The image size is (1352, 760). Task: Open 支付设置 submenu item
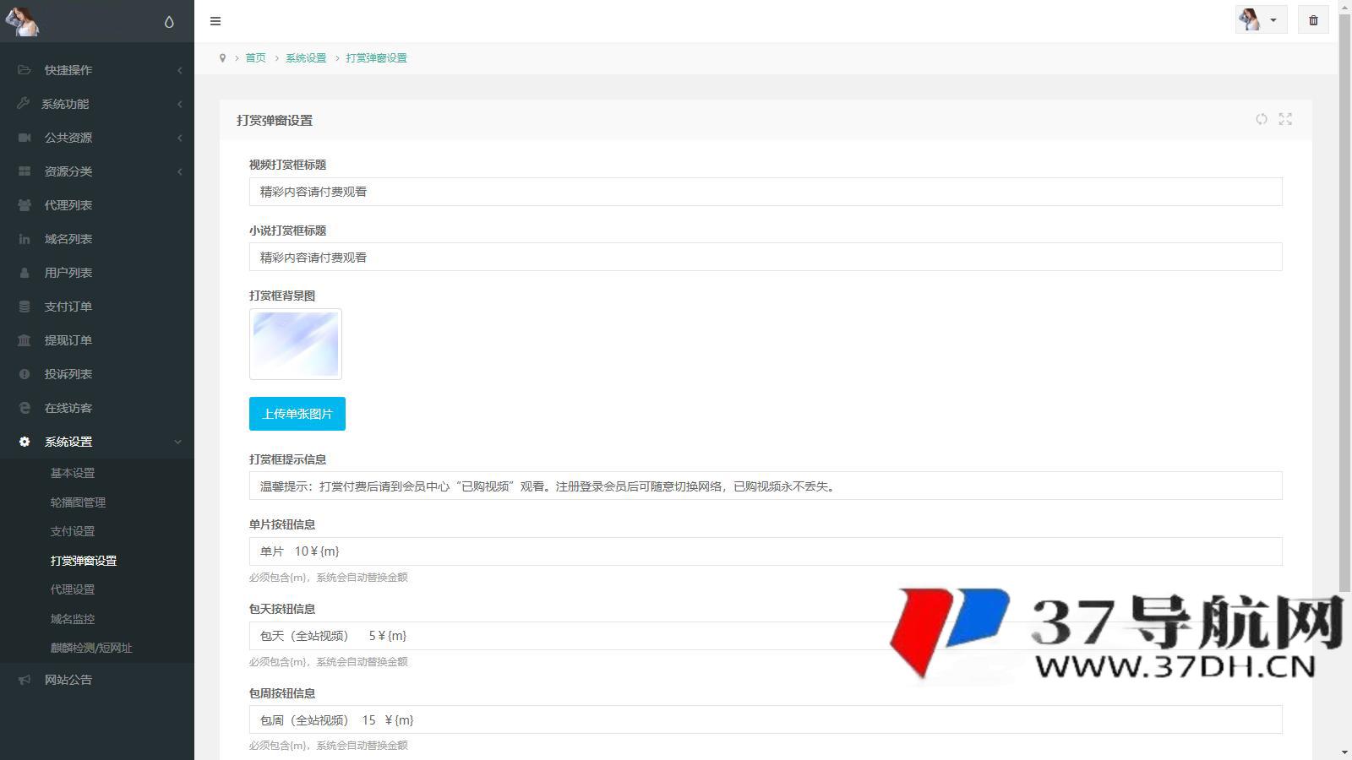pyautogui.click(x=73, y=531)
